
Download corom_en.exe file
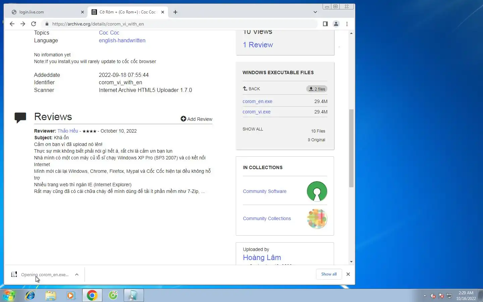pos(257,101)
